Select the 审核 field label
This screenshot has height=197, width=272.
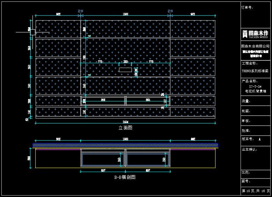coord(246,121)
